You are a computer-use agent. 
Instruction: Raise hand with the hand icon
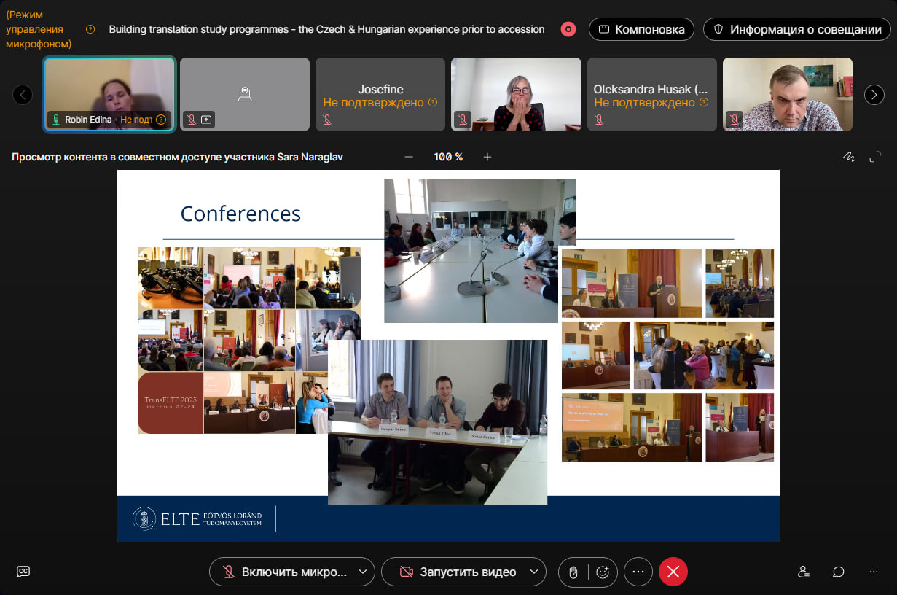(573, 572)
